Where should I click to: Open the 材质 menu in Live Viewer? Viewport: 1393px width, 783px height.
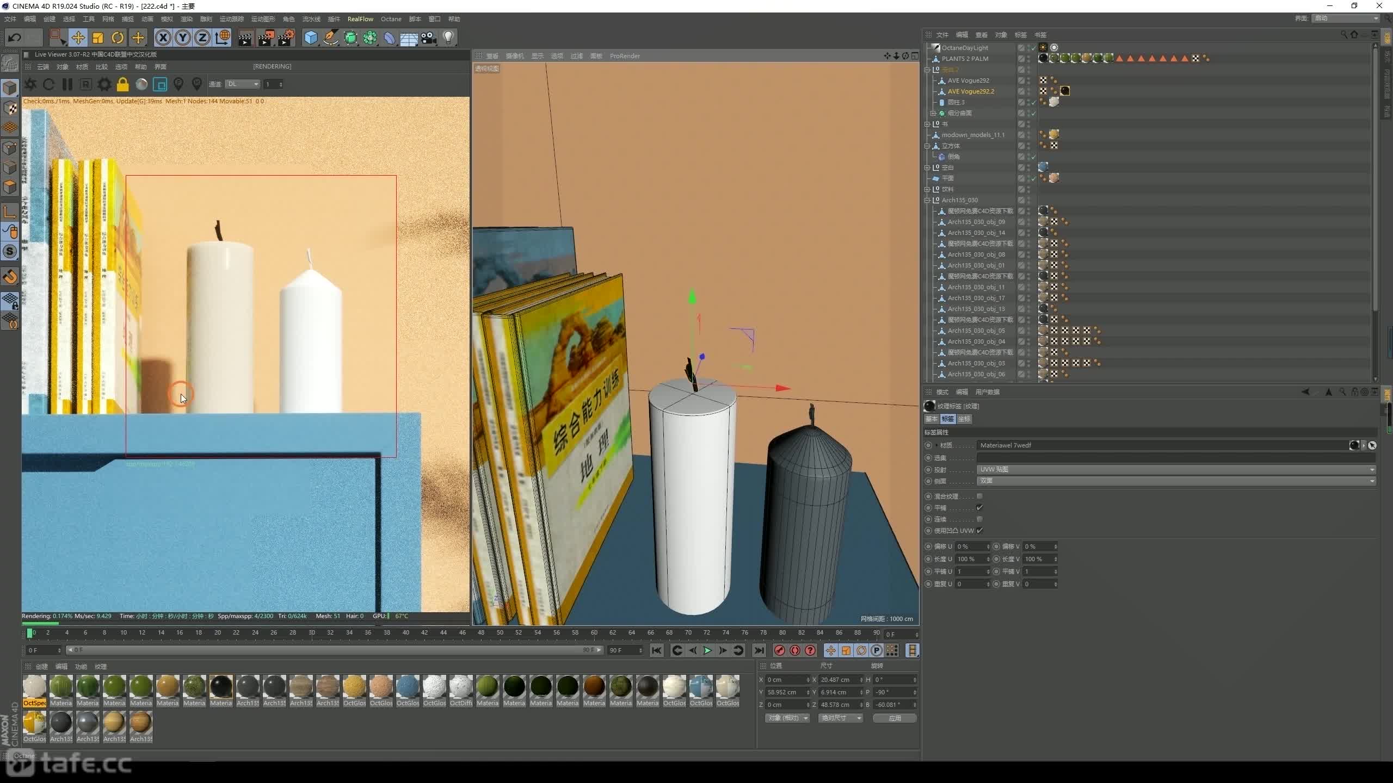click(x=82, y=67)
